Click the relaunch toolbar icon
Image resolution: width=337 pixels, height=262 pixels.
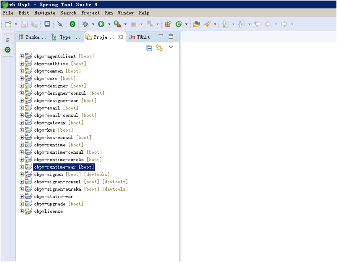[x=149, y=24]
